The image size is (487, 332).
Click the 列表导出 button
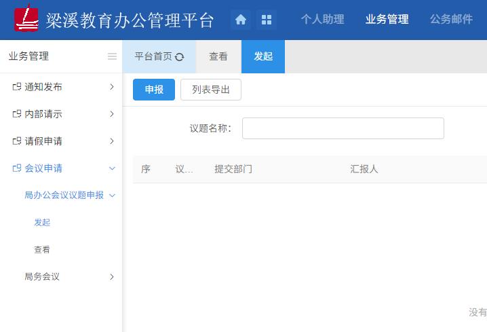[210, 90]
